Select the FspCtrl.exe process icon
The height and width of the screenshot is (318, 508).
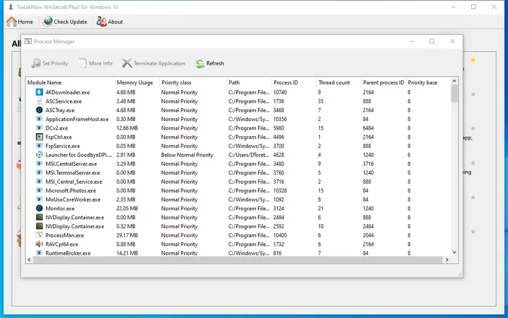click(x=39, y=137)
